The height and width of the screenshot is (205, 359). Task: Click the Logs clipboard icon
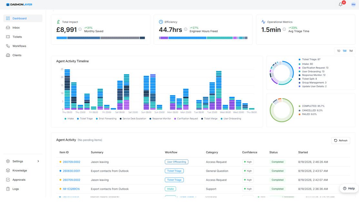[8, 189]
